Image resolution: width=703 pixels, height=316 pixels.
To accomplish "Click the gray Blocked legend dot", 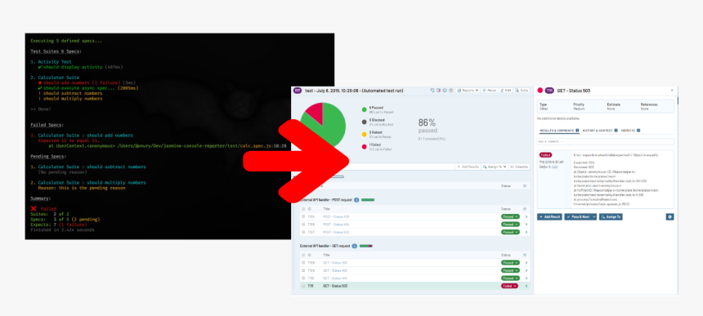I will tap(365, 122).
